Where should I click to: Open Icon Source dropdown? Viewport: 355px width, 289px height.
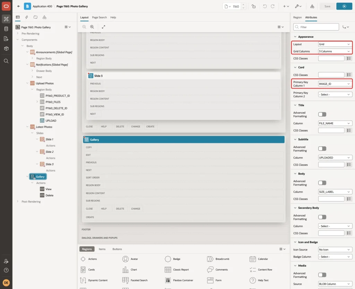pyautogui.click(x=335, y=250)
